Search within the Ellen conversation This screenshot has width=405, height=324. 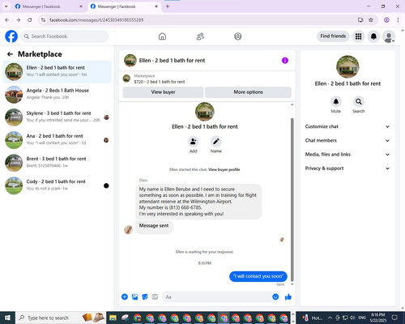click(x=359, y=102)
